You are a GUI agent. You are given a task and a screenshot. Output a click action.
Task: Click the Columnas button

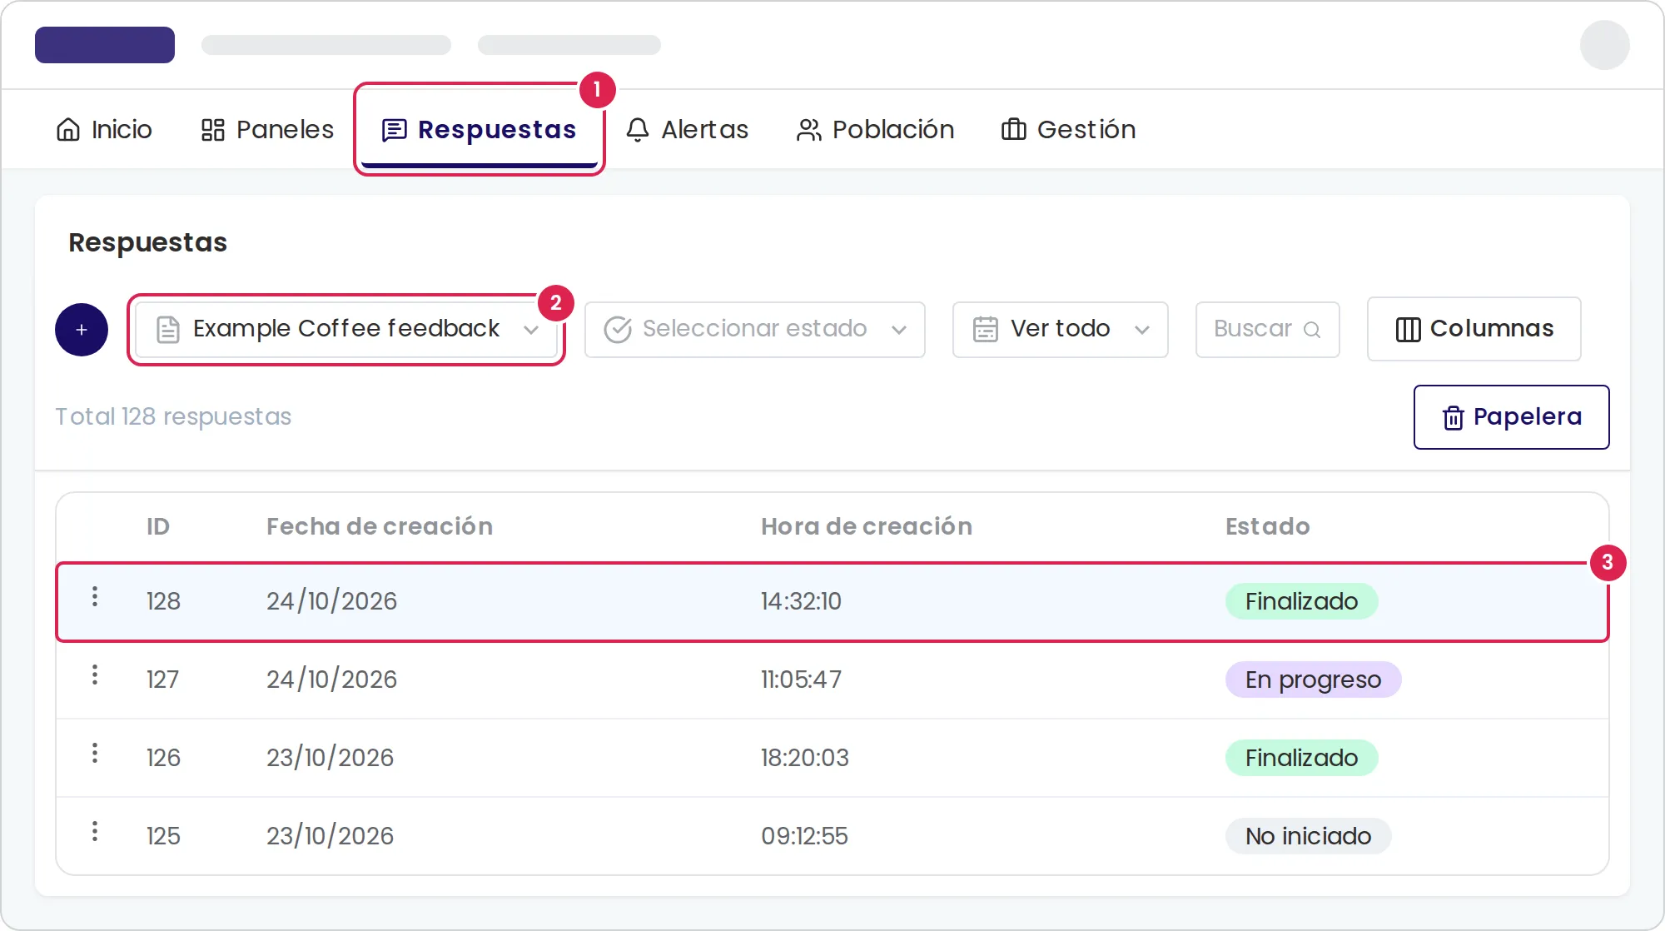pos(1474,329)
